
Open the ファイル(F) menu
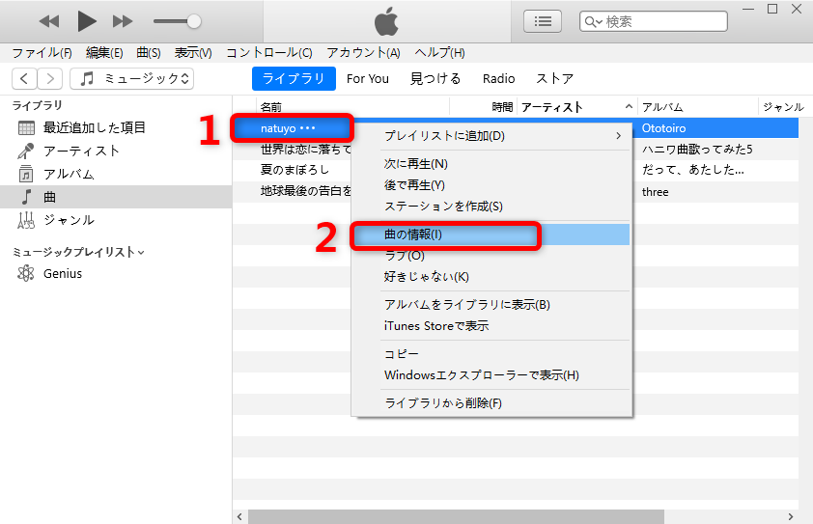click(x=42, y=53)
